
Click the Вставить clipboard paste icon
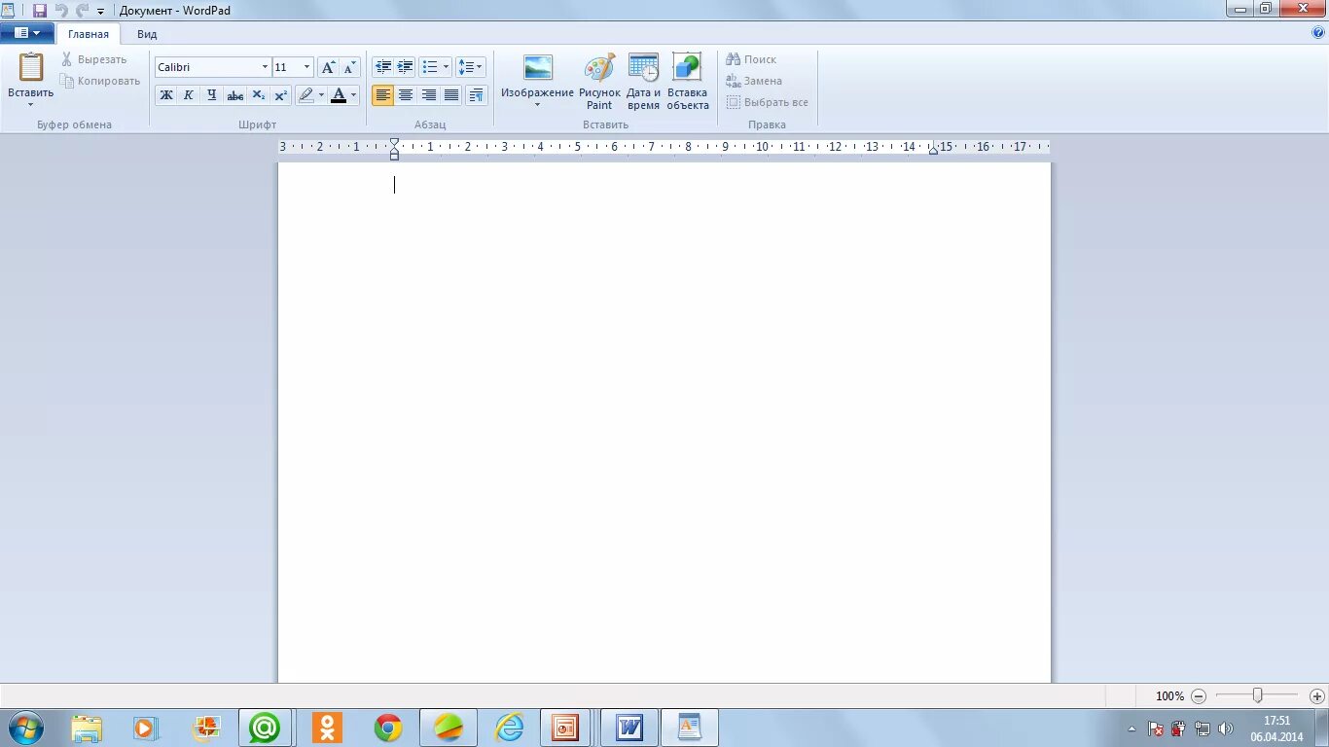pyautogui.click(x=31, y=67)
